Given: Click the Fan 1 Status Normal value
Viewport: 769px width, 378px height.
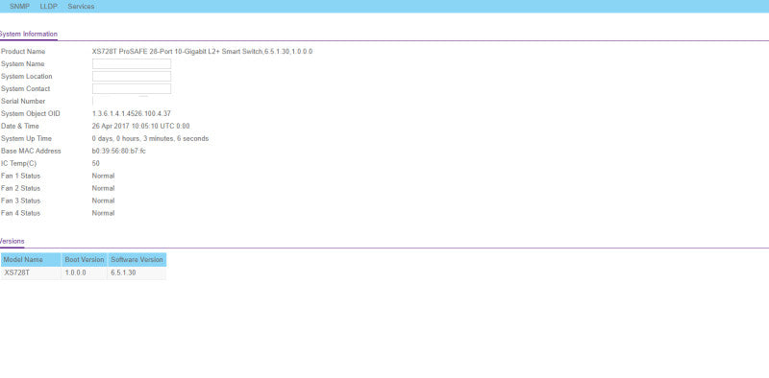Looking at the screenshot, I should tap(103, 176).
